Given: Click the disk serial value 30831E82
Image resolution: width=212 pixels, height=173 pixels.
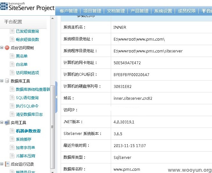Looking at the screenshot, I should [x=123, y=86].
